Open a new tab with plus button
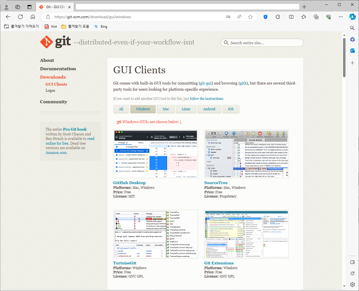This screenshot has height=291, width=359. (x=304, y=7)
